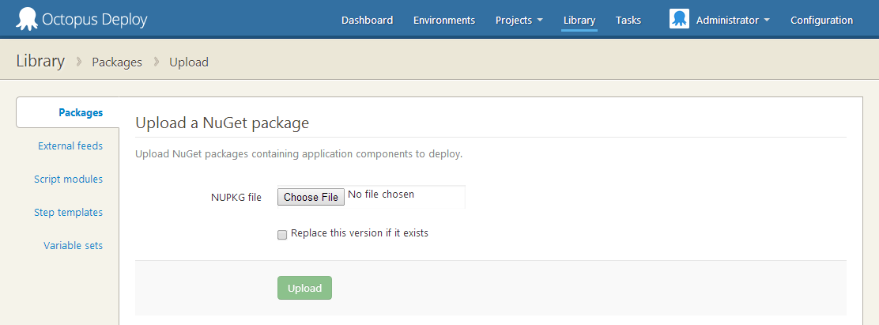The height and width of the screenshot is (325, 879).
Task: Click the Upload breadcrumb item
Action: (x=189, y=62)
